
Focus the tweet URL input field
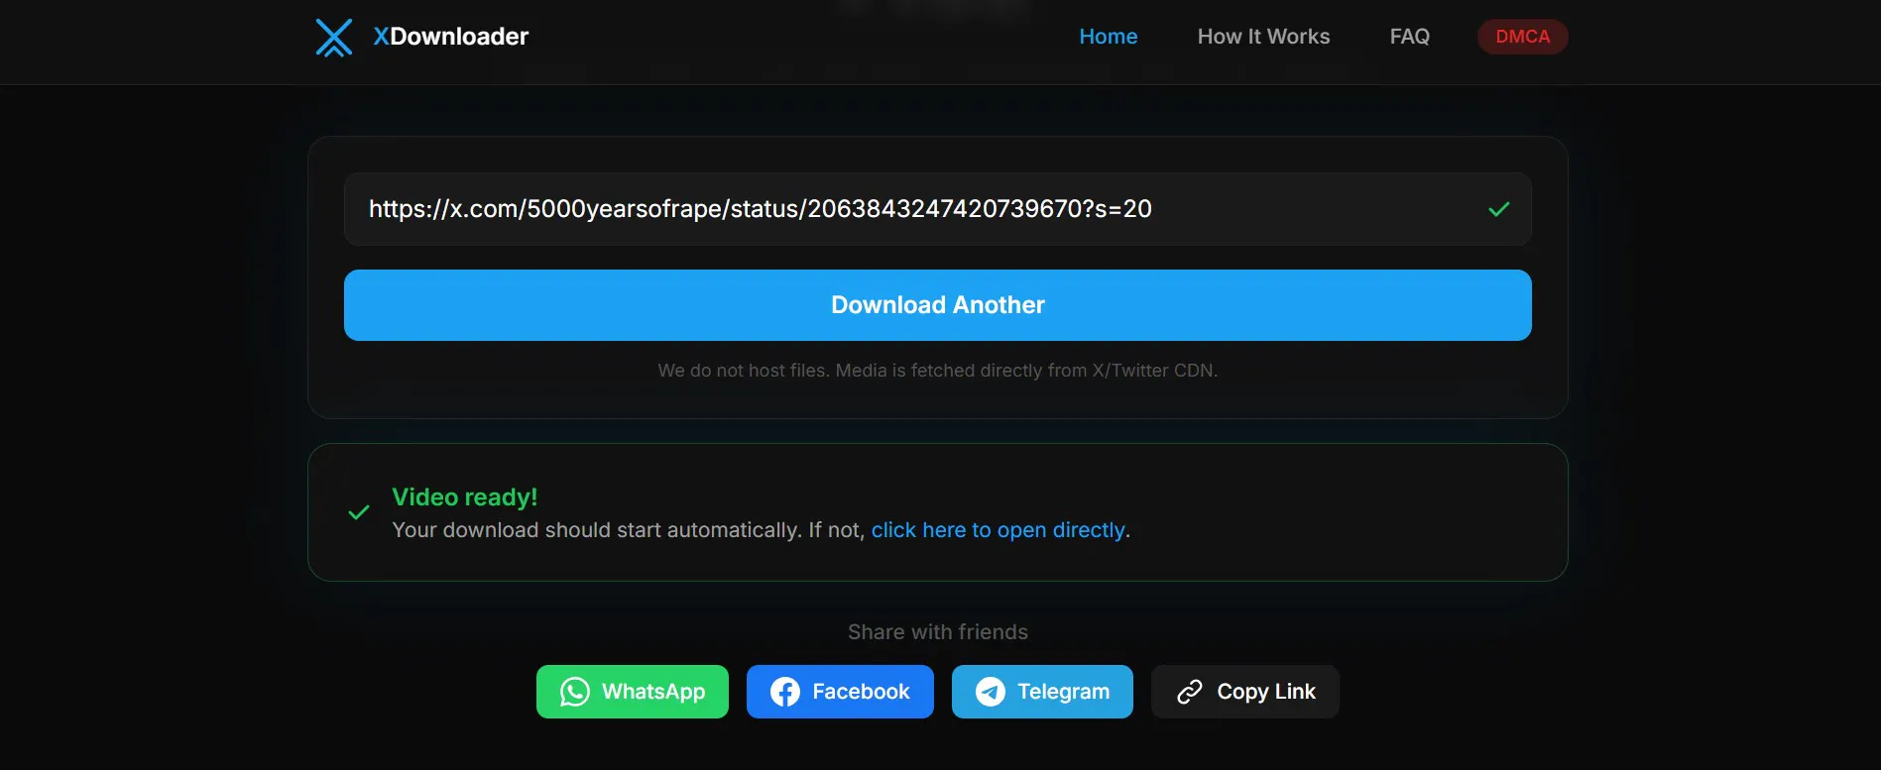pyautogui.click(x=937, y=209)
